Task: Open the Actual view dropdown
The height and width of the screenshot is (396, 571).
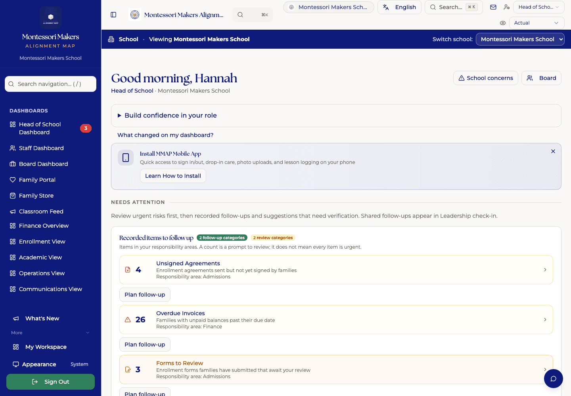Action: pyautogui.click(x=537, y=23)
